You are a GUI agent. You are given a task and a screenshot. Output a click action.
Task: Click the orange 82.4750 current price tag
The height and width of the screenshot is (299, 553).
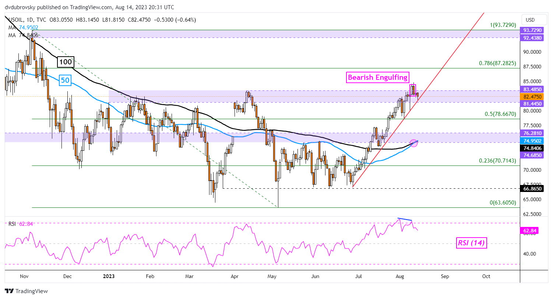pyautogui.click(x=532, y=97)
